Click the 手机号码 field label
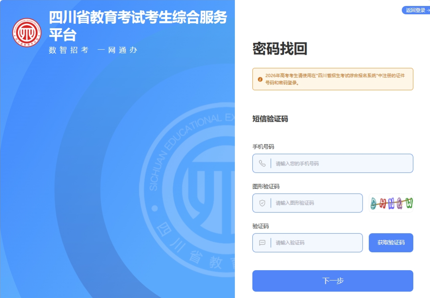Screen dimensions: 430x298 click(x=263, y=147)
